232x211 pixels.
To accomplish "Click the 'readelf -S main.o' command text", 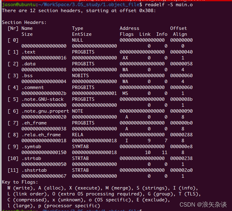I will 169,5.
